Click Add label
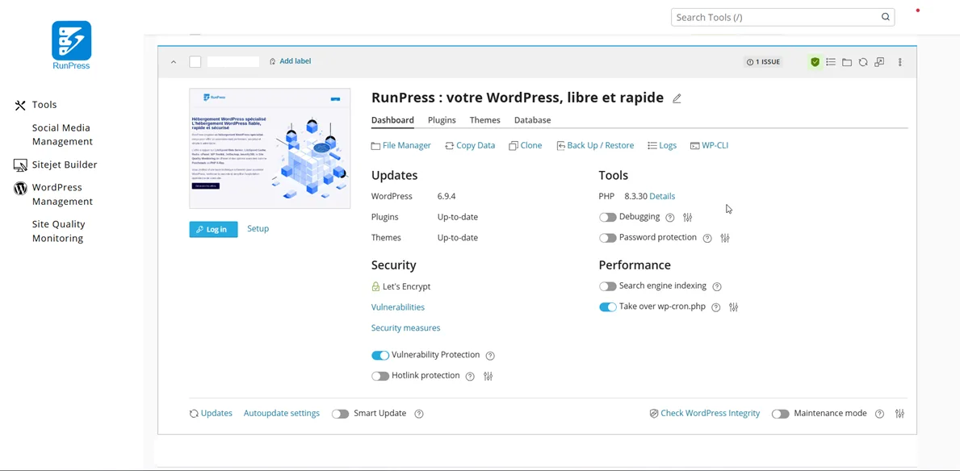The height and width of the screenshot is (471, 960). pyautogui.click(x=290, y=61)
